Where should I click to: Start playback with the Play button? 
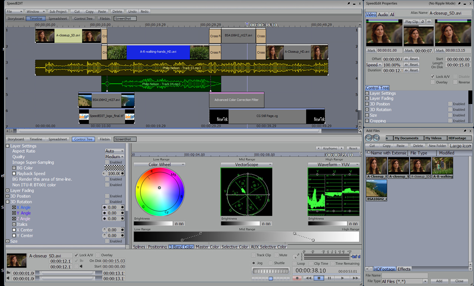coord(342,278)
